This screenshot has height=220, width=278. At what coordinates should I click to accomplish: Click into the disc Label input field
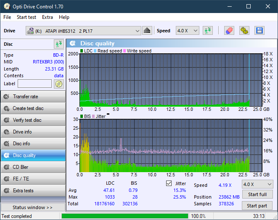click(x=34, y=84)
